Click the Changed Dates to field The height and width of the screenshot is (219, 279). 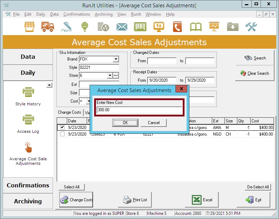pos(200,61)
